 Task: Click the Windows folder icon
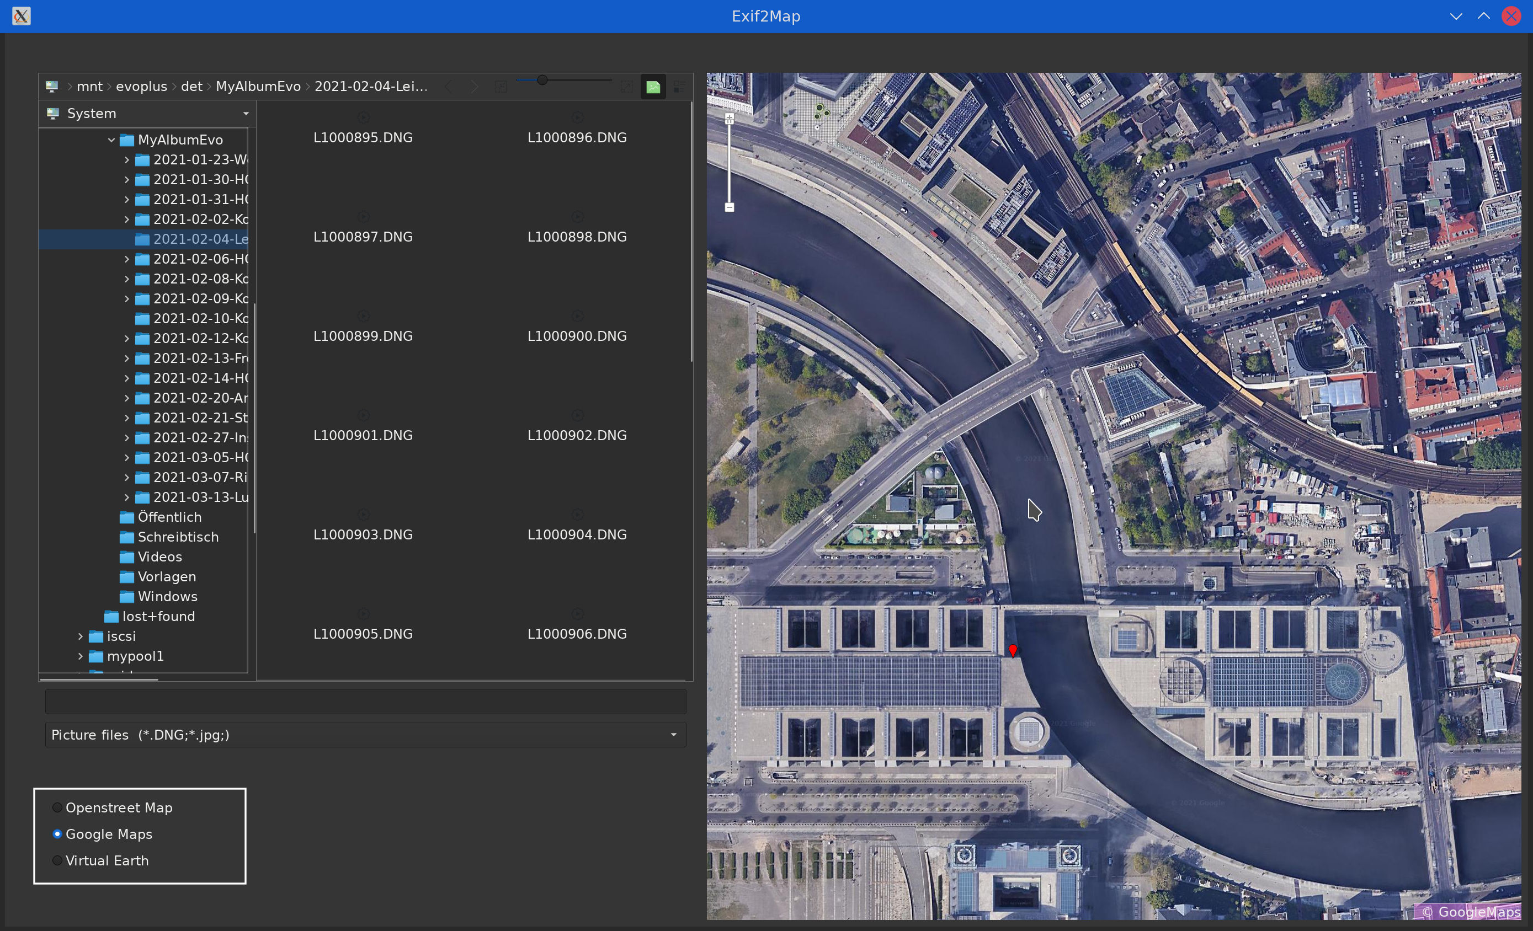pos(127,597)
